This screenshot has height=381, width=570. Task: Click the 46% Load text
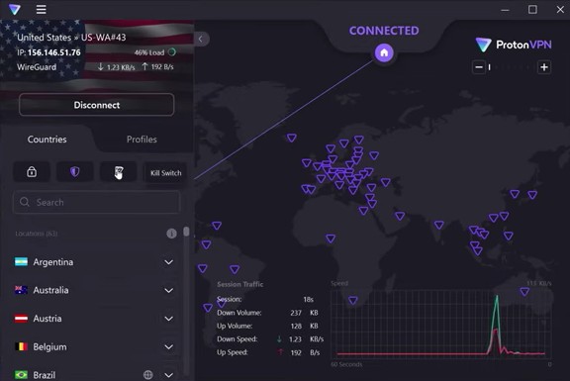coord(149,52)
